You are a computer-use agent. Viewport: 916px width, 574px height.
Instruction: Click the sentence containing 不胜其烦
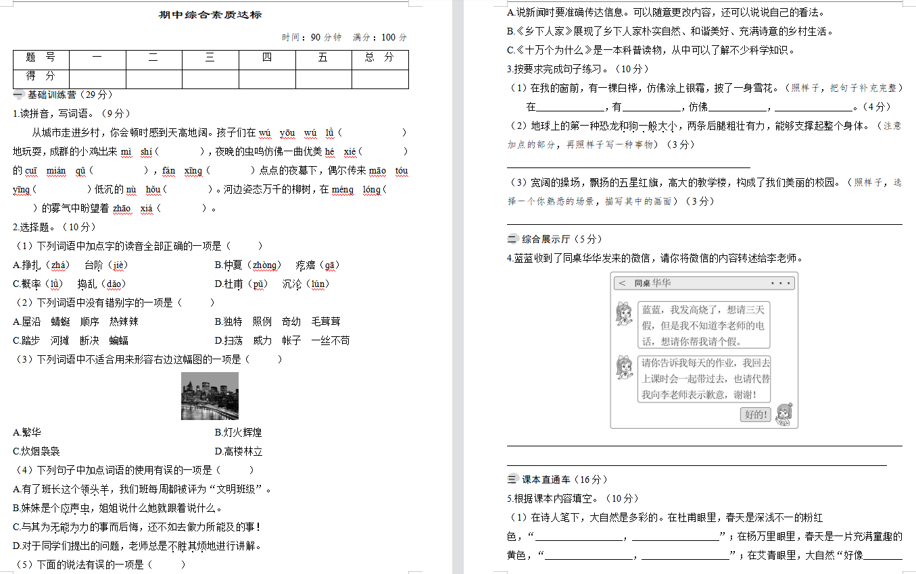(x=137, y=546)
